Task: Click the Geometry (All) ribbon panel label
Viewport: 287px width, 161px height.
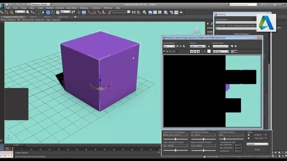Action: (x=27, y=20)
